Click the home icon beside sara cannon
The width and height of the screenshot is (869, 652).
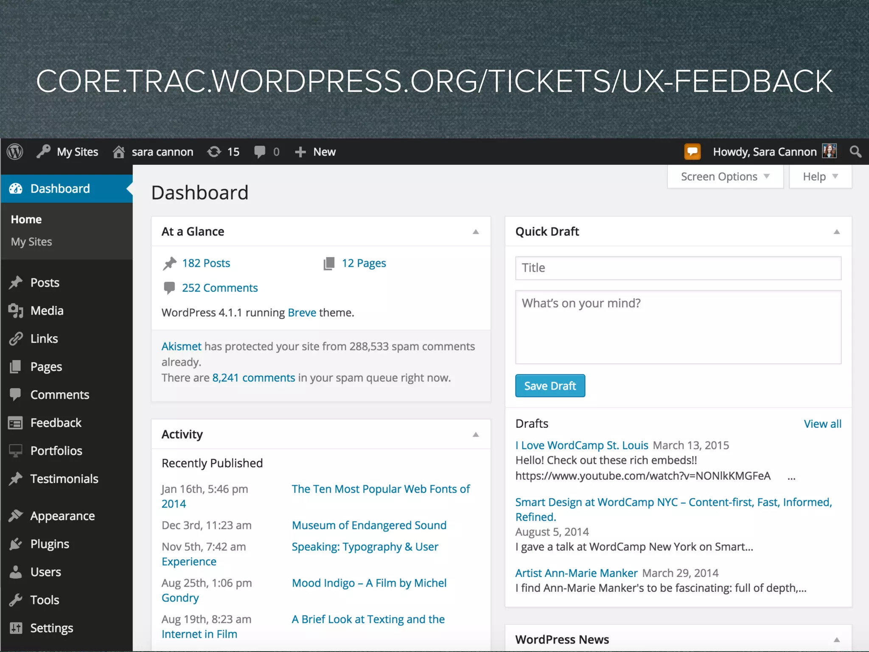click(x=119, y=152)
